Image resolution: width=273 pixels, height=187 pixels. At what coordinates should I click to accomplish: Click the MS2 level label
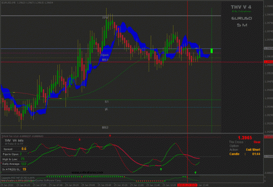(x=105, y=128)
